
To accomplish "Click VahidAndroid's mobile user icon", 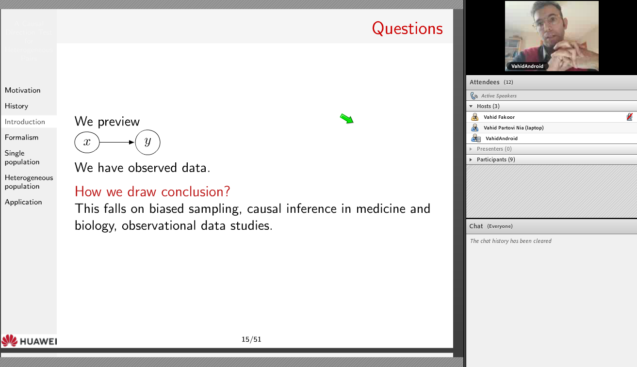I will pos(476,139).
